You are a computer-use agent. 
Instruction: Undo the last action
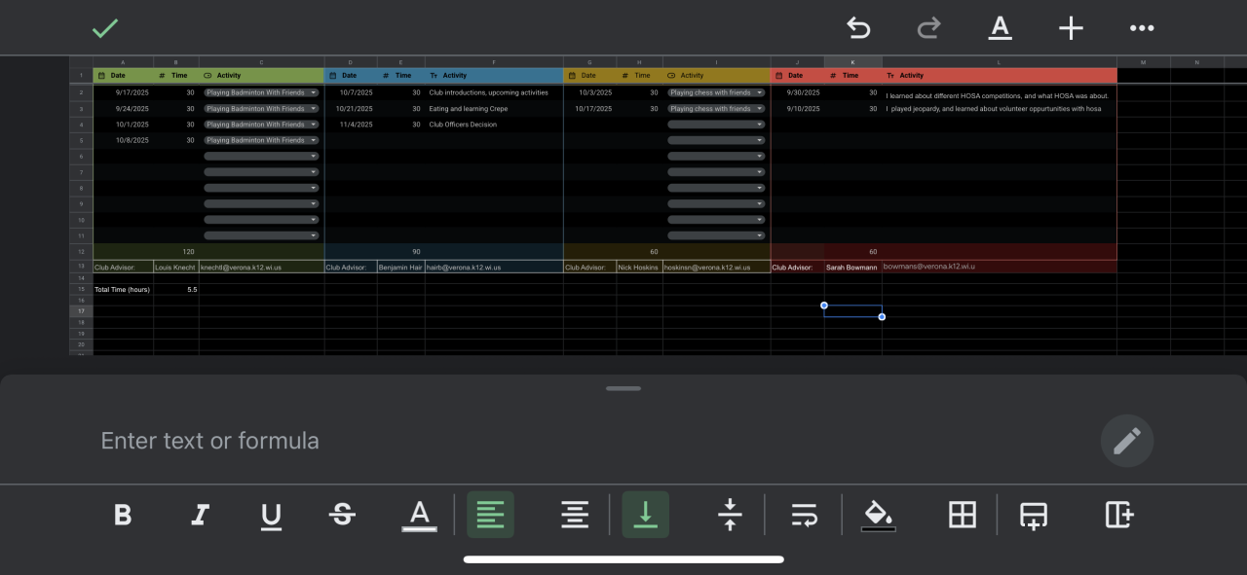pyautogui.click(x=858, y=28)
